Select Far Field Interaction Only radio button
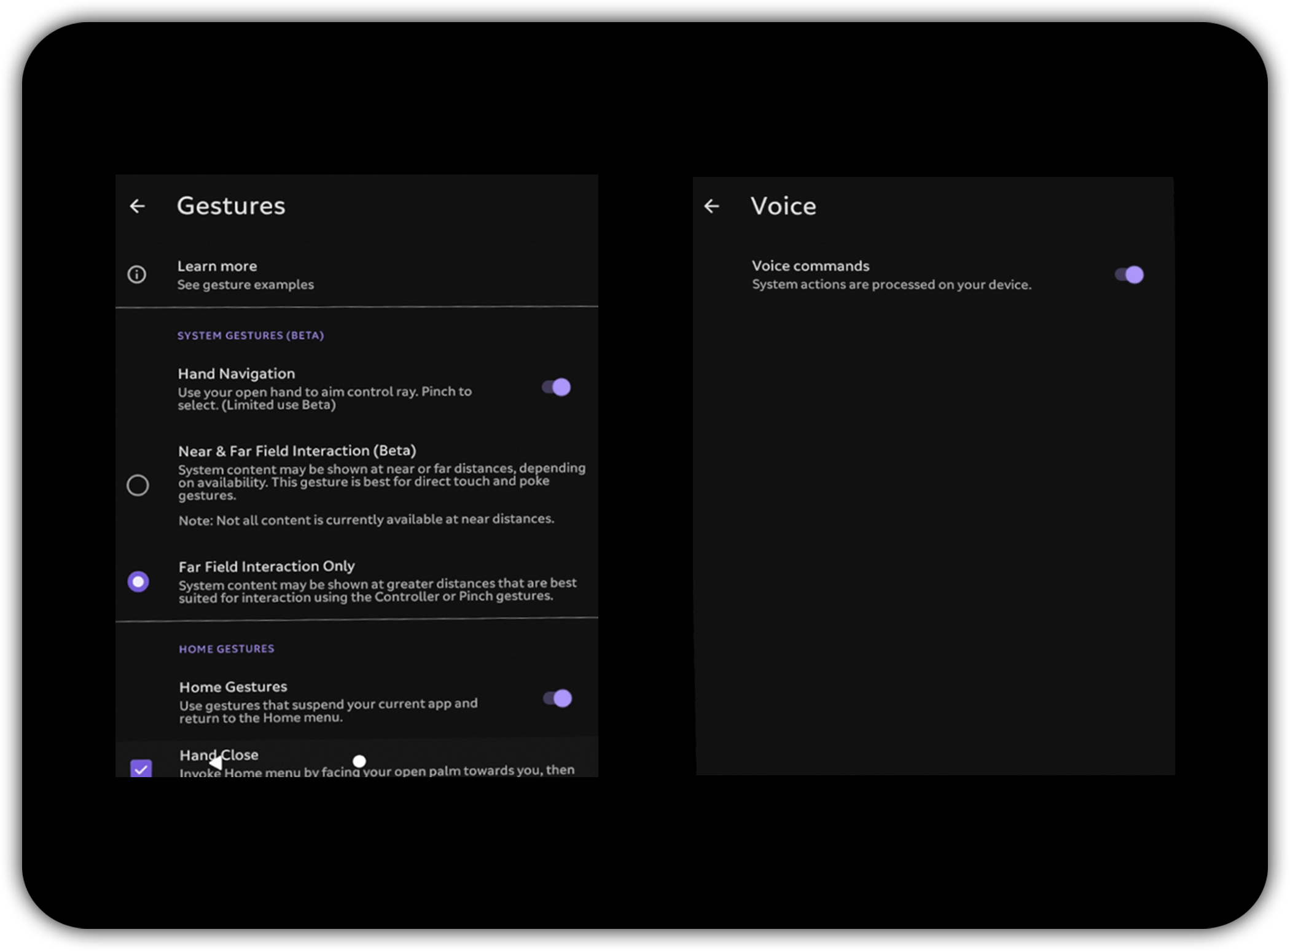1290x951 pixels. 138,581
